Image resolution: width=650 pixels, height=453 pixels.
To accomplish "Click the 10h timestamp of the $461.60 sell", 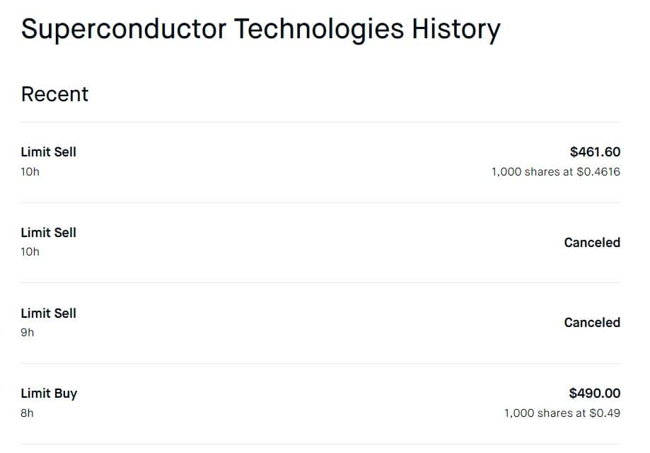I will (30, 172).
